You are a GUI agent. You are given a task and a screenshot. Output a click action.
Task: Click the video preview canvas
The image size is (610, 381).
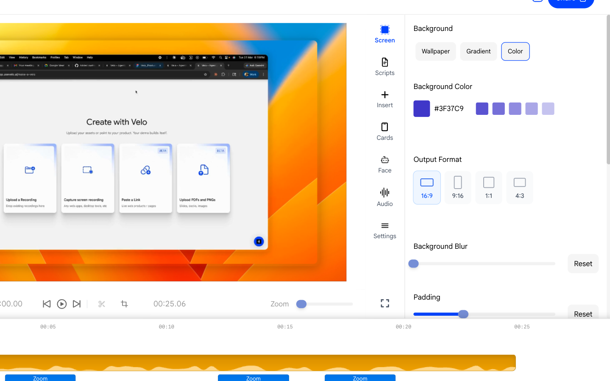(173, 152)
